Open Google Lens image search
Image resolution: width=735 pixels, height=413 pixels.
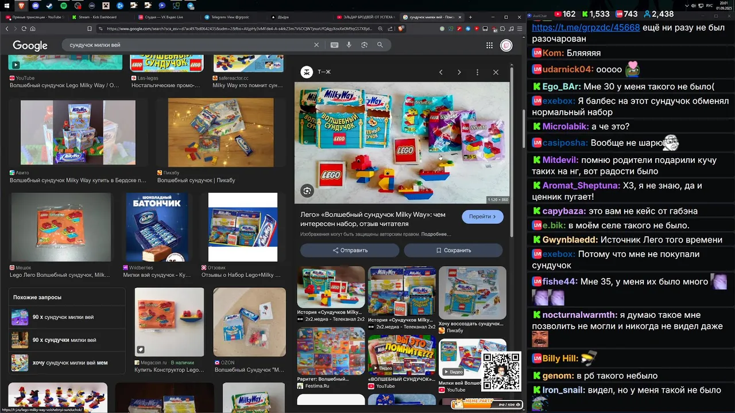pos(364,45)
